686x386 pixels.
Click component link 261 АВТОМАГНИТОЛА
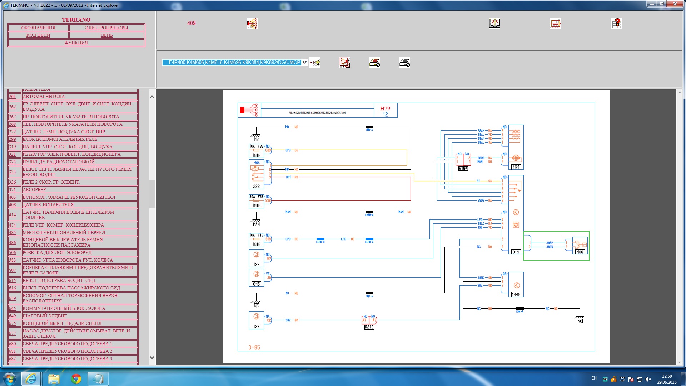13,96
